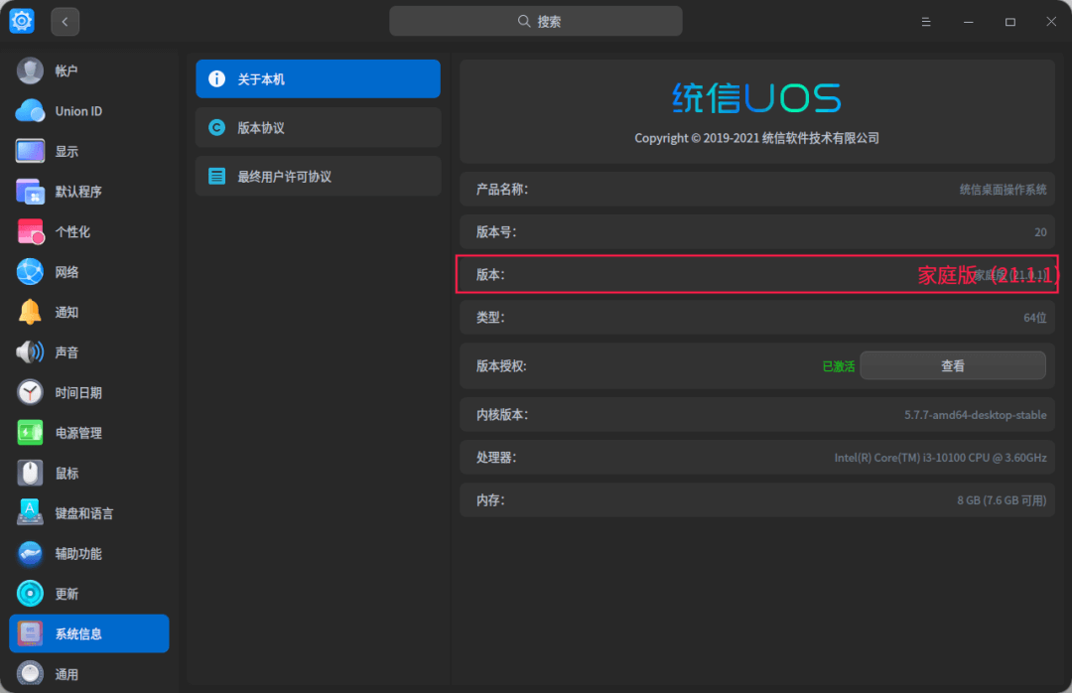This screenshot has width=1072, height=693.
Task: Click the 处理器 label
Action: point(496,458)
